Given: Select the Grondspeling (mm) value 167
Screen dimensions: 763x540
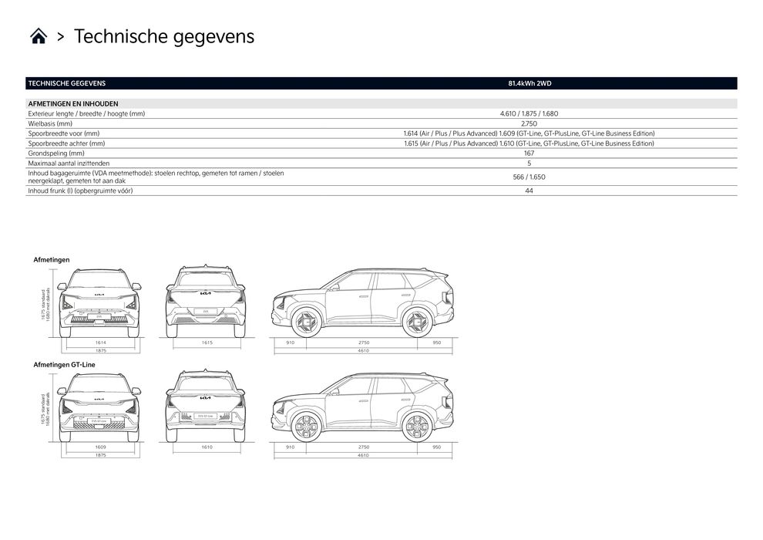Looking at the screenshot, I should click(x=529, y=153).
